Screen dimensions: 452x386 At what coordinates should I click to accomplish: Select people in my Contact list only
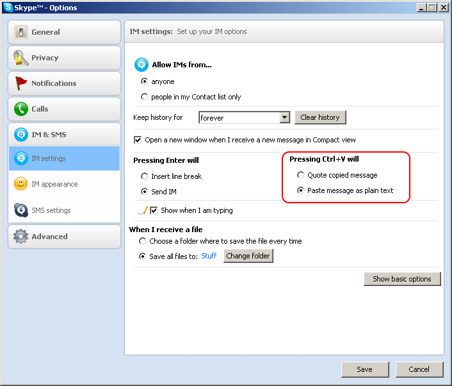tap(144, 97)
